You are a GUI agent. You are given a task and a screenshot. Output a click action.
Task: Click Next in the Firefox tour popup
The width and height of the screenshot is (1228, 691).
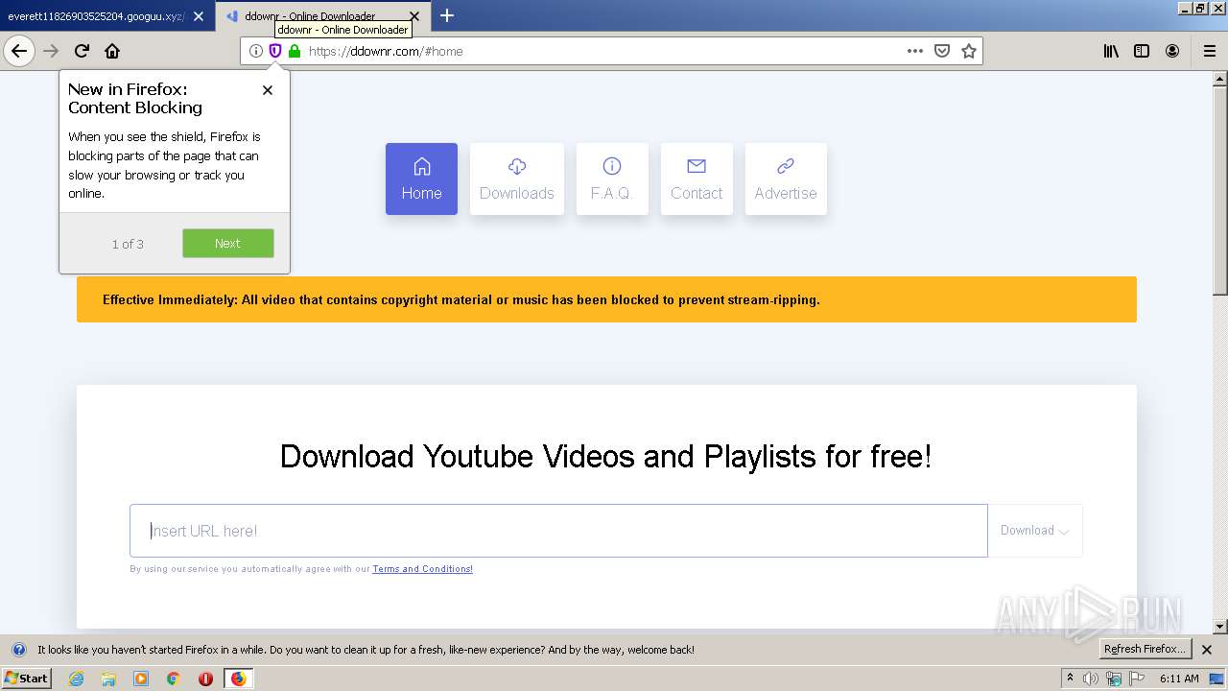point(227,243)
